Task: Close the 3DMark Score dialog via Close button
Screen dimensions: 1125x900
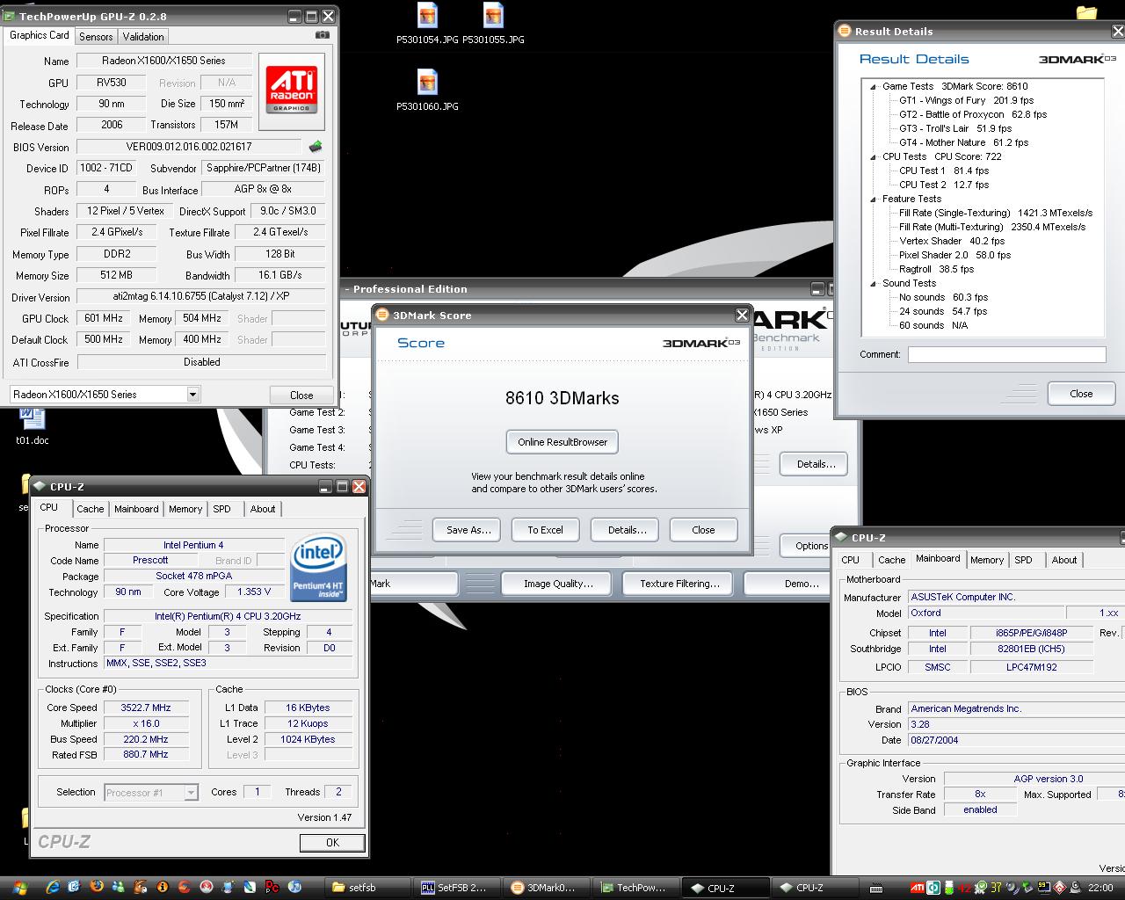Action: coord(703,530)
